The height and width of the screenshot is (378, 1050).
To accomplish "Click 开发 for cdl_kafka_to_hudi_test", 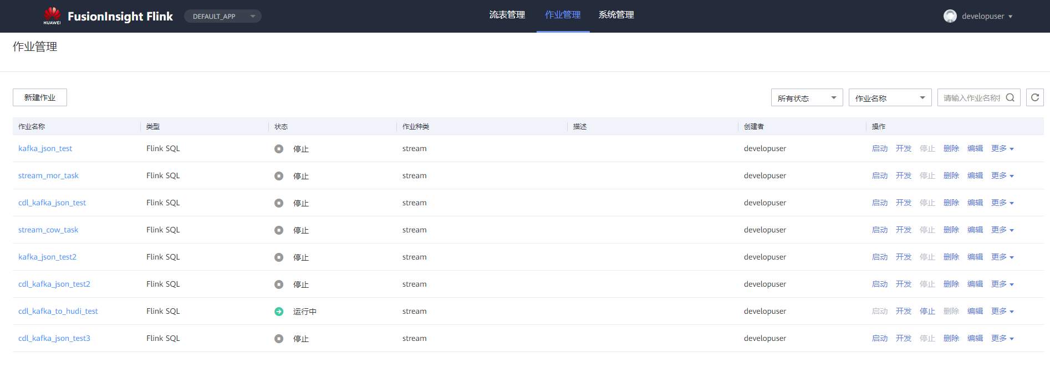I will tap(904, 311).
